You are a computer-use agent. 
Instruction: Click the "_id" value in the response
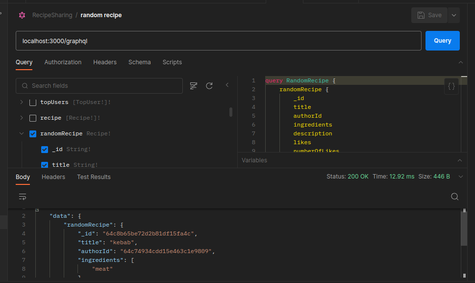pyautogui.click(x=148, y=233)
